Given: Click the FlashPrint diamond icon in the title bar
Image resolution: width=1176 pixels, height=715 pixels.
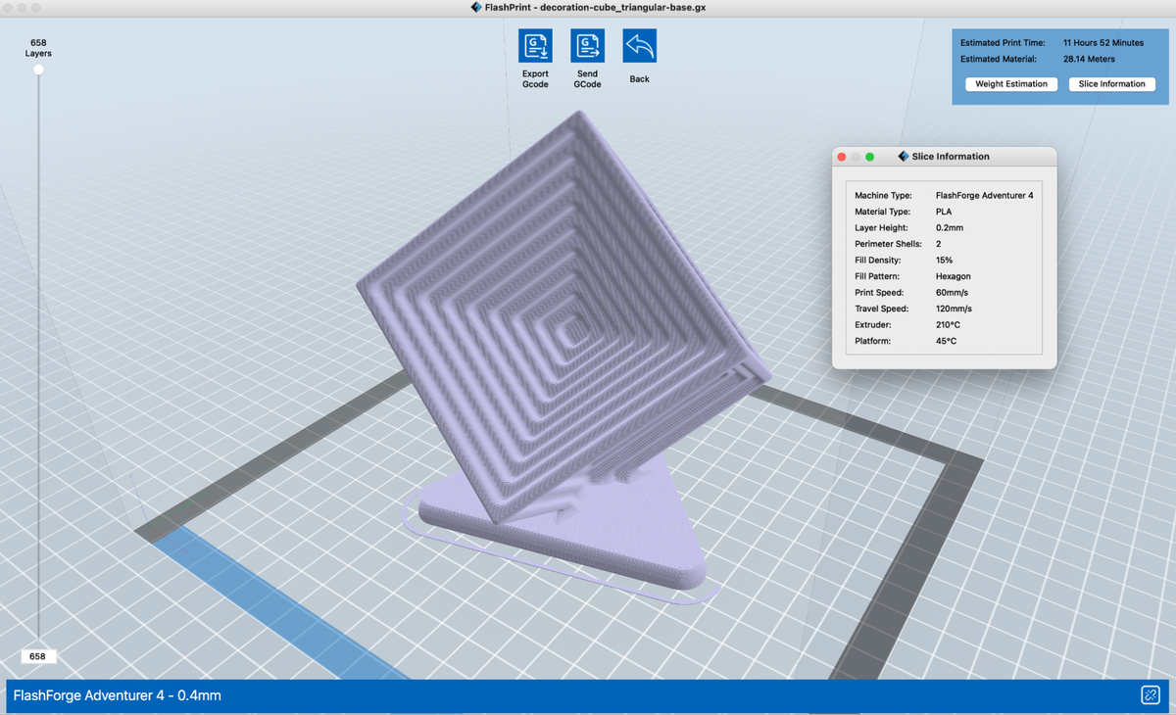Looking at the screenshot, I should pos(477,7).
